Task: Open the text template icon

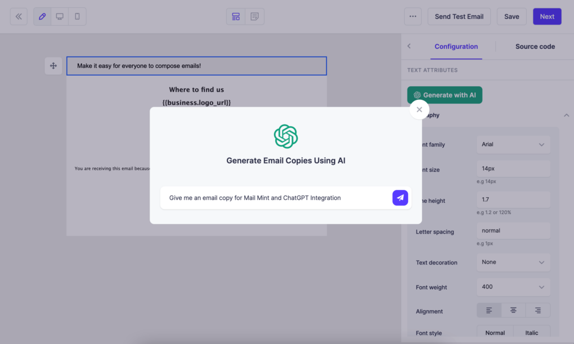Action: [x=254, y=16]
